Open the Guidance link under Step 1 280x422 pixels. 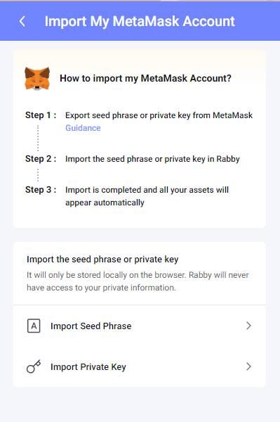83,128
